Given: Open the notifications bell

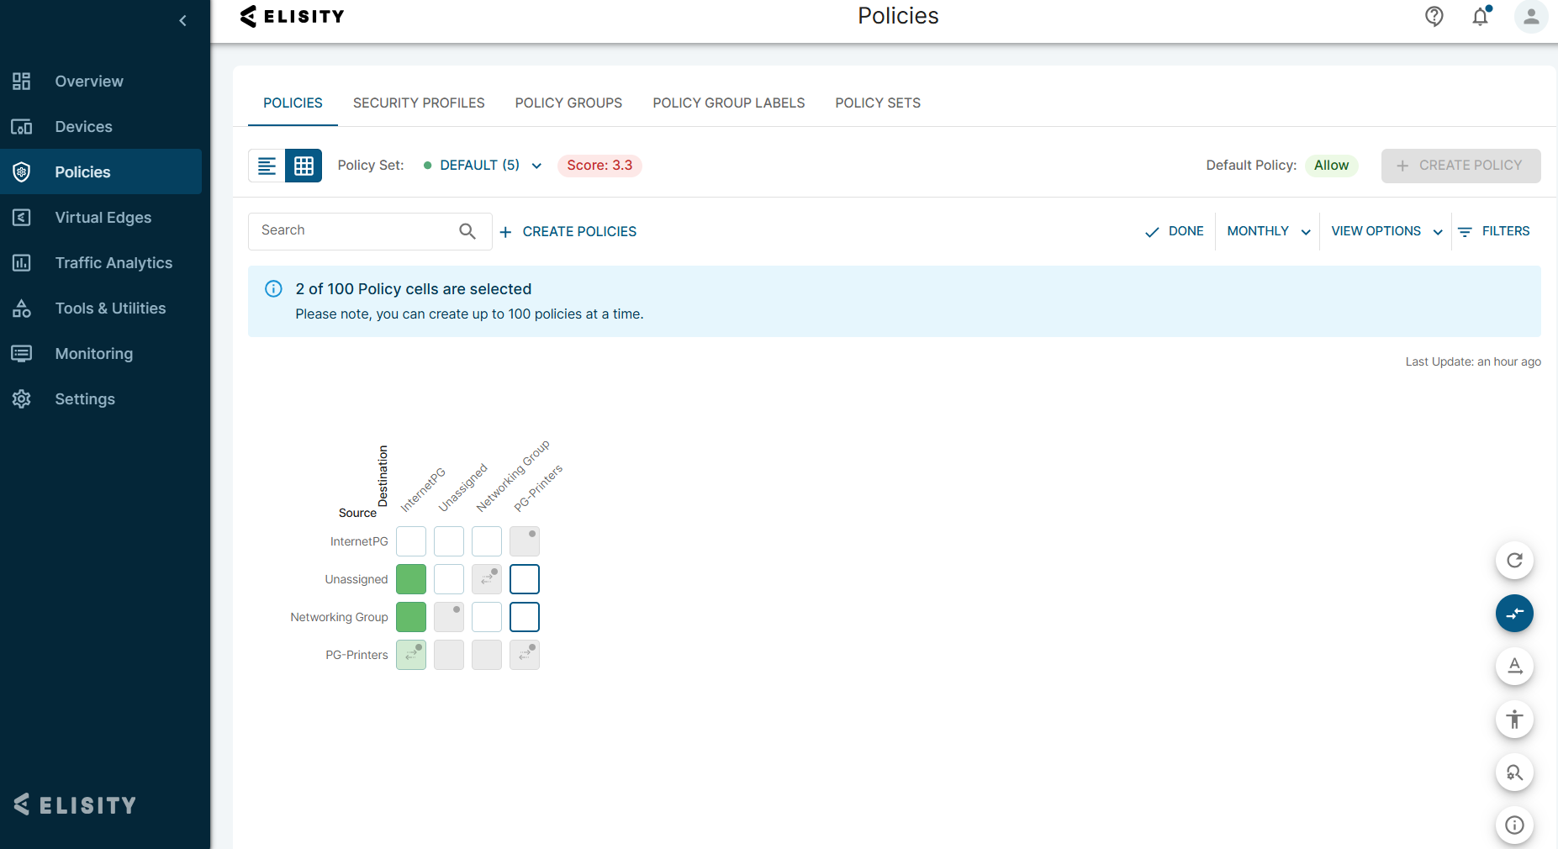Looking at the screenshot, I should click(x=1481, y=16).
